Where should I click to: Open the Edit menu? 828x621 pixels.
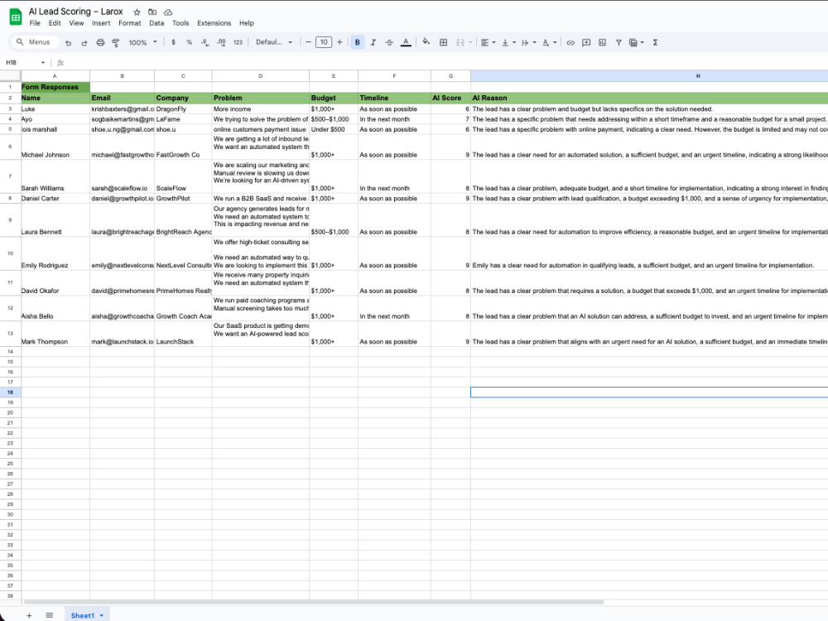click(55, 23)
